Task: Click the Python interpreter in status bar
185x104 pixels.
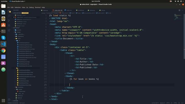Action: pos(13,103)
